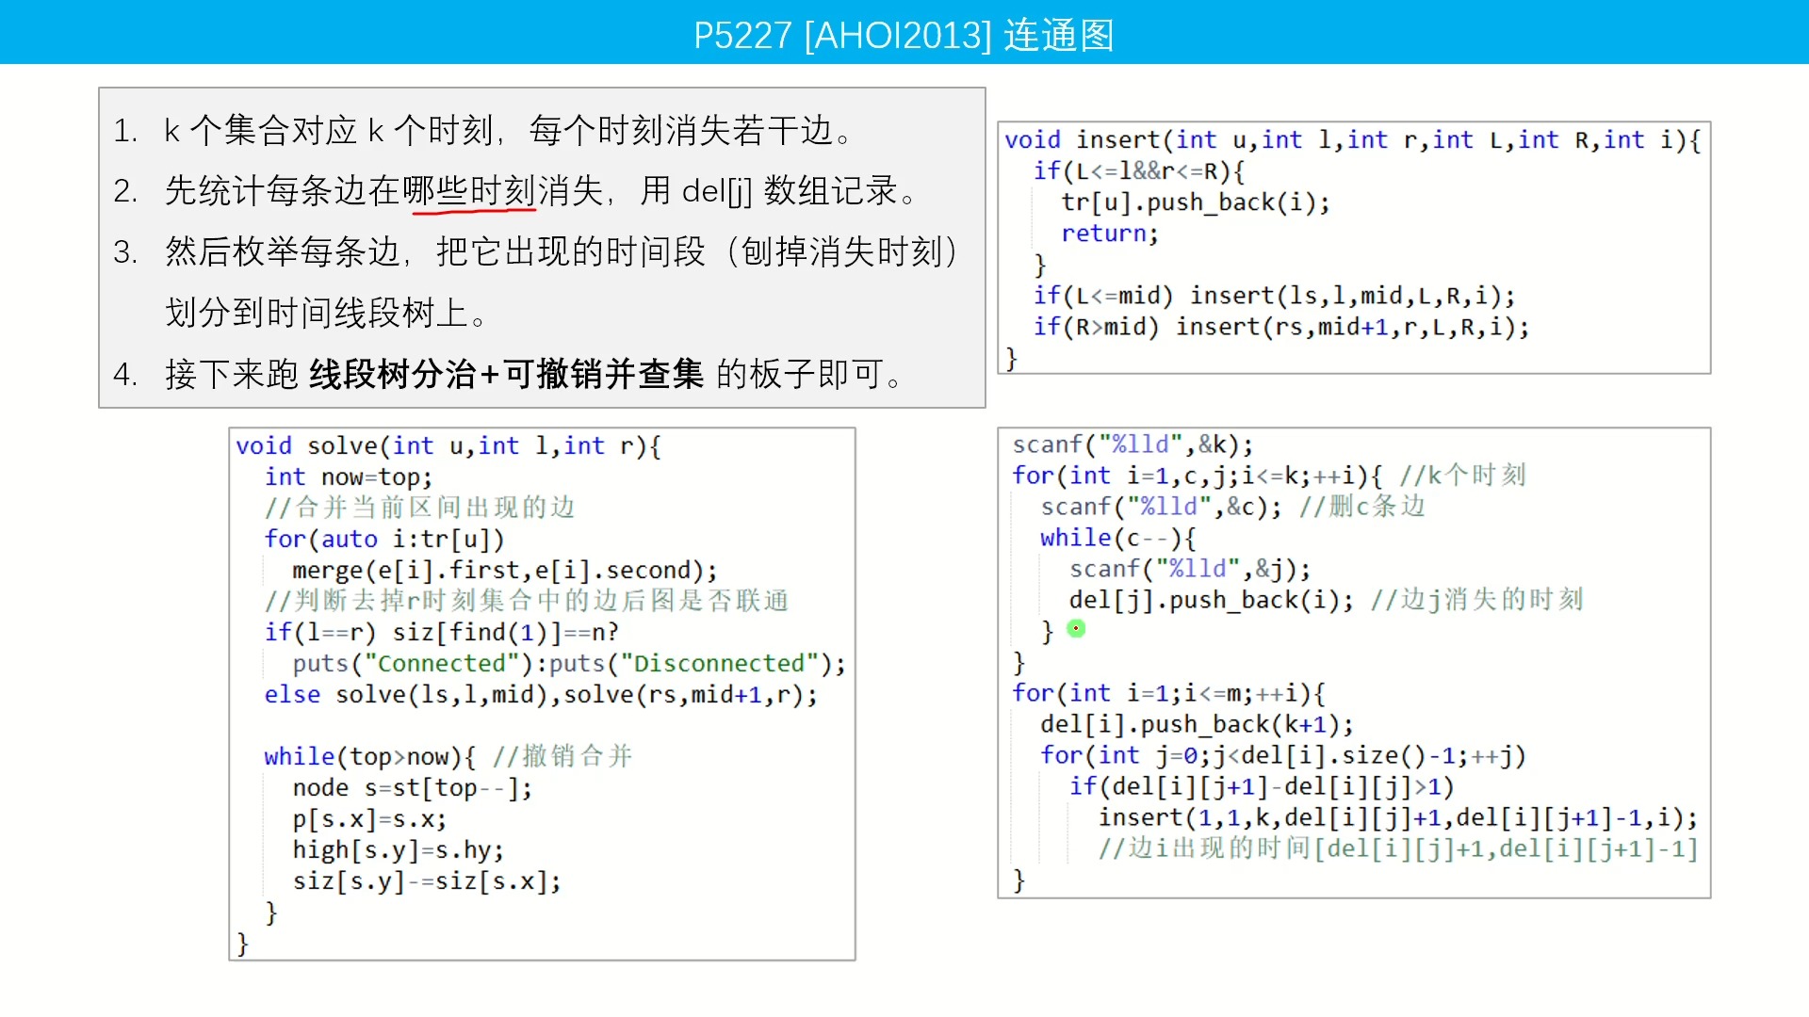The image size is (1809, 1017).
Task: Click 'insert(1,1,k,del[i][j]+1,...' call line
Action: coord(1397,817)
